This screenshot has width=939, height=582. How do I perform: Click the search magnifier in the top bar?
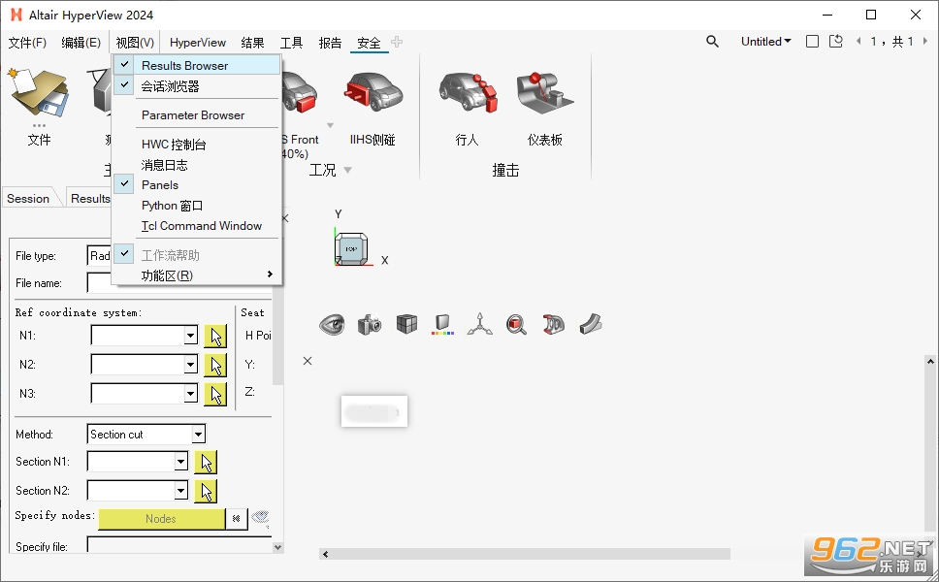coord(712,42)
